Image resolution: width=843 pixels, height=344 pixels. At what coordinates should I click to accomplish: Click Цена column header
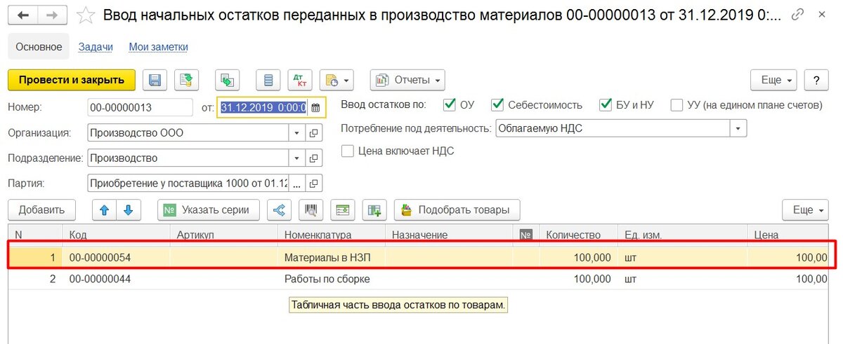point(788,235)
